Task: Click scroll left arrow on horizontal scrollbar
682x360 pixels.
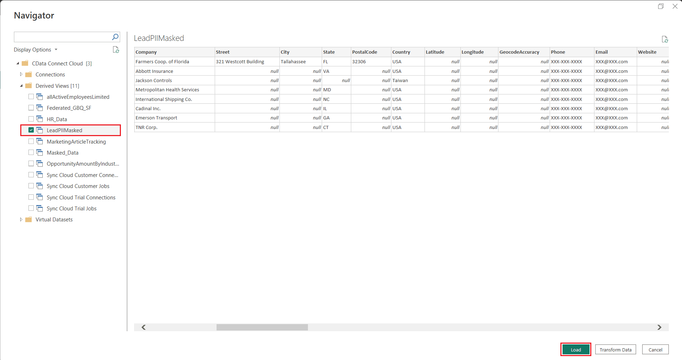Action: [x=144, y=327]
